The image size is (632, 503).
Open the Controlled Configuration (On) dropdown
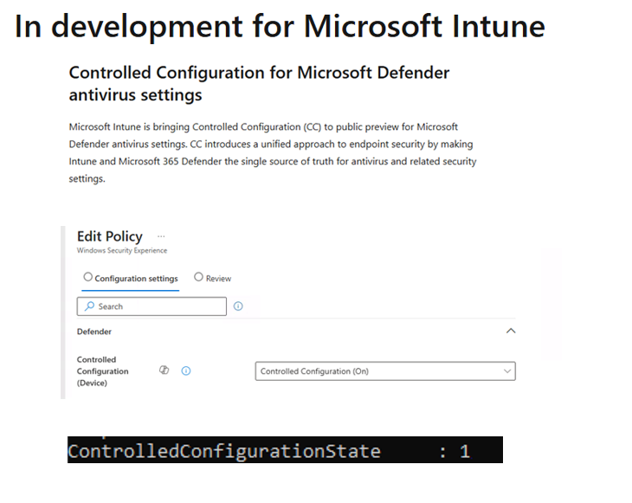tap(385, 371)
